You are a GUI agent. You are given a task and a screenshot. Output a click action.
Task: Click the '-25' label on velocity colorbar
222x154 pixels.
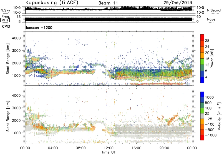pos(209,119)
